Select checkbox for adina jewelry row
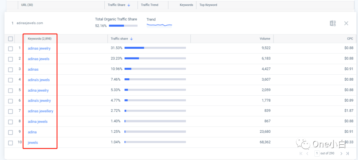The image size is (358, 160). [x=11, y=91]
